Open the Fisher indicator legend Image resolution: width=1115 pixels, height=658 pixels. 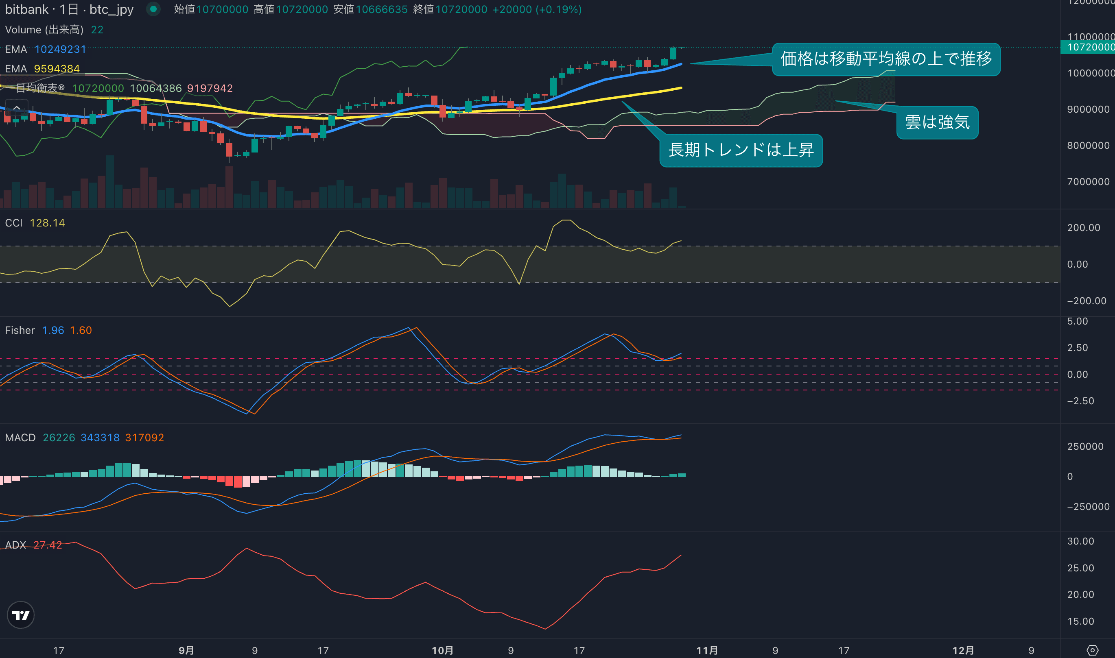[x=20, y=330]
